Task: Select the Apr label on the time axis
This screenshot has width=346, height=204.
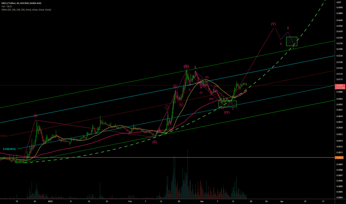Action: click(281, 201)
